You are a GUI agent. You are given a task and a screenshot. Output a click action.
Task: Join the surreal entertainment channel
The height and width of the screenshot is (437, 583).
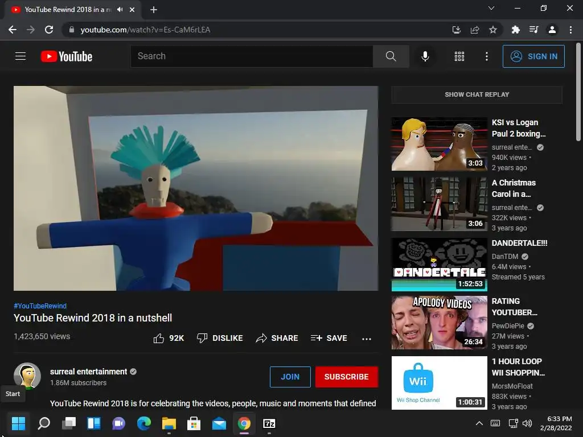click(290, 377)
